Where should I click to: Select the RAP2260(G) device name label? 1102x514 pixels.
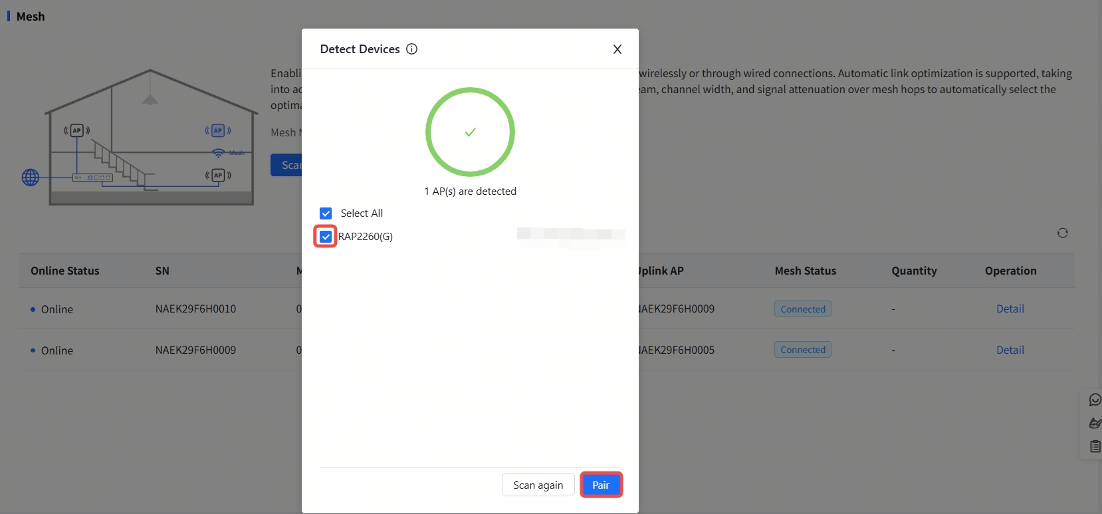(x=366, y=237)
